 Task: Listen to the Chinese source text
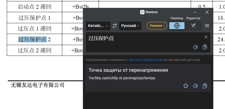pyautogui.click(x=195, y=47)
